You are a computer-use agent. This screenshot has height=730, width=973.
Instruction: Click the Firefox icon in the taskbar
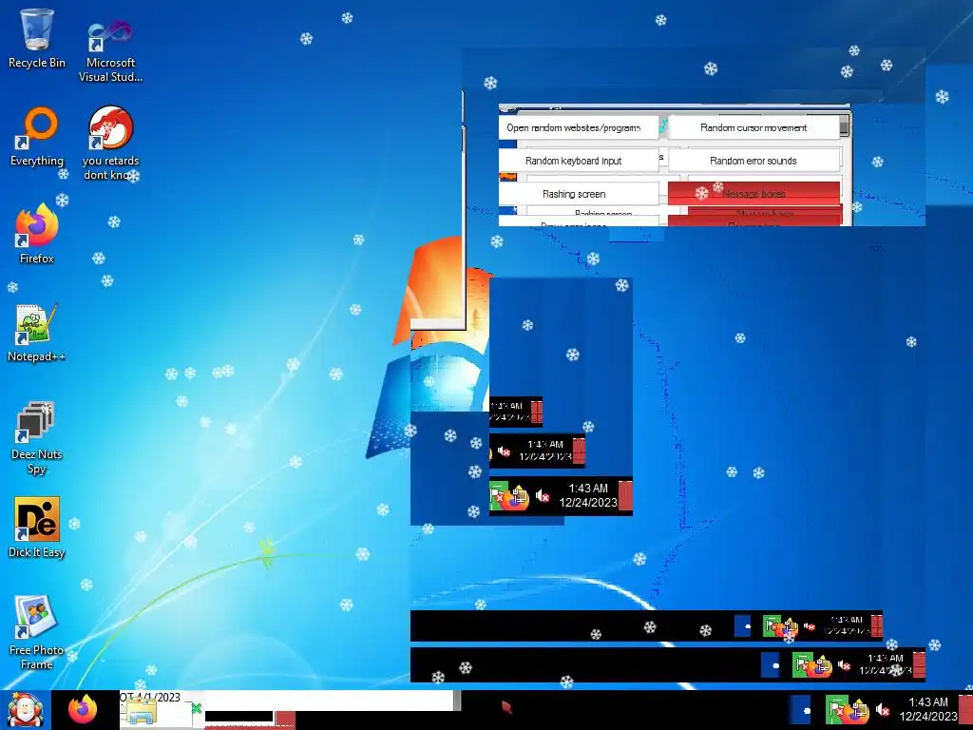[x=84, y=709]
